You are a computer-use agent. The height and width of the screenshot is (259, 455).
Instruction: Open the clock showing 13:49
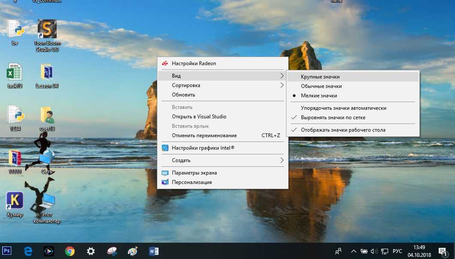pos(419,251)
